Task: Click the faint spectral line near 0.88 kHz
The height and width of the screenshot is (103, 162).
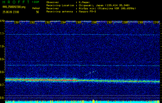Action: [x=82, y=62]
